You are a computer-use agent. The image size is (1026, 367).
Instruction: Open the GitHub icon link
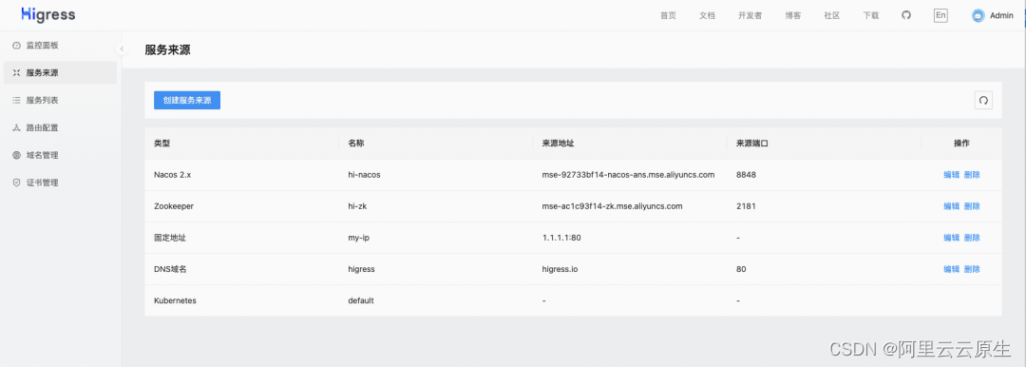click(x=906, y=15)
